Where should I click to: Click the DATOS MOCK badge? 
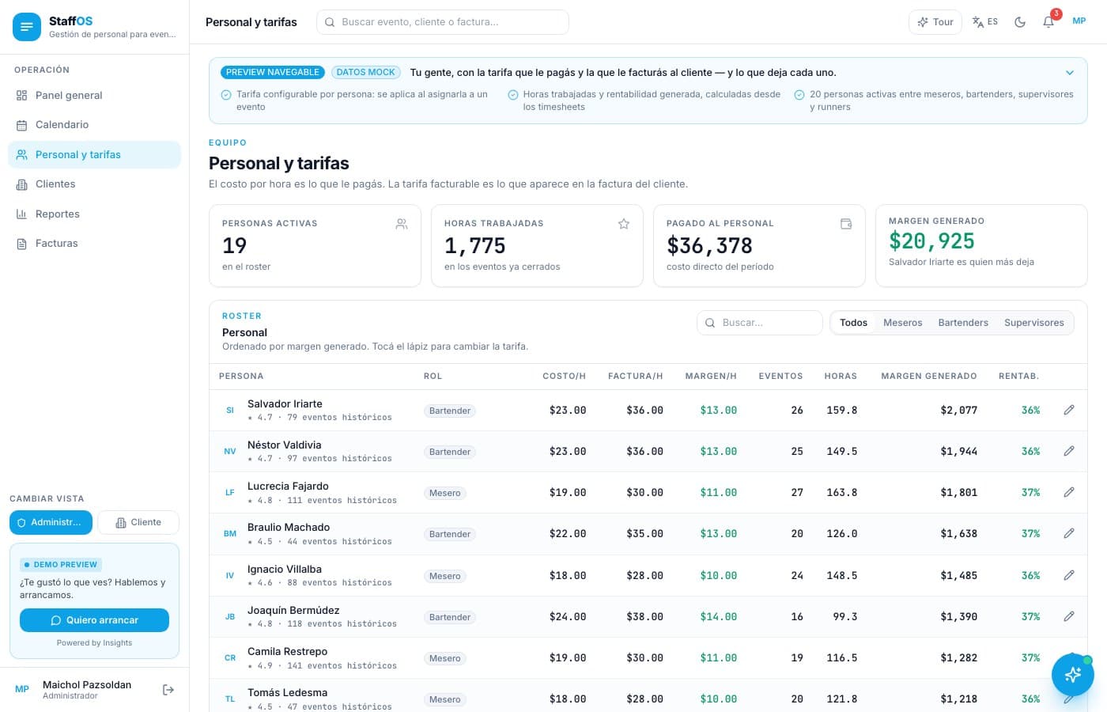click(x=365, y=72)
